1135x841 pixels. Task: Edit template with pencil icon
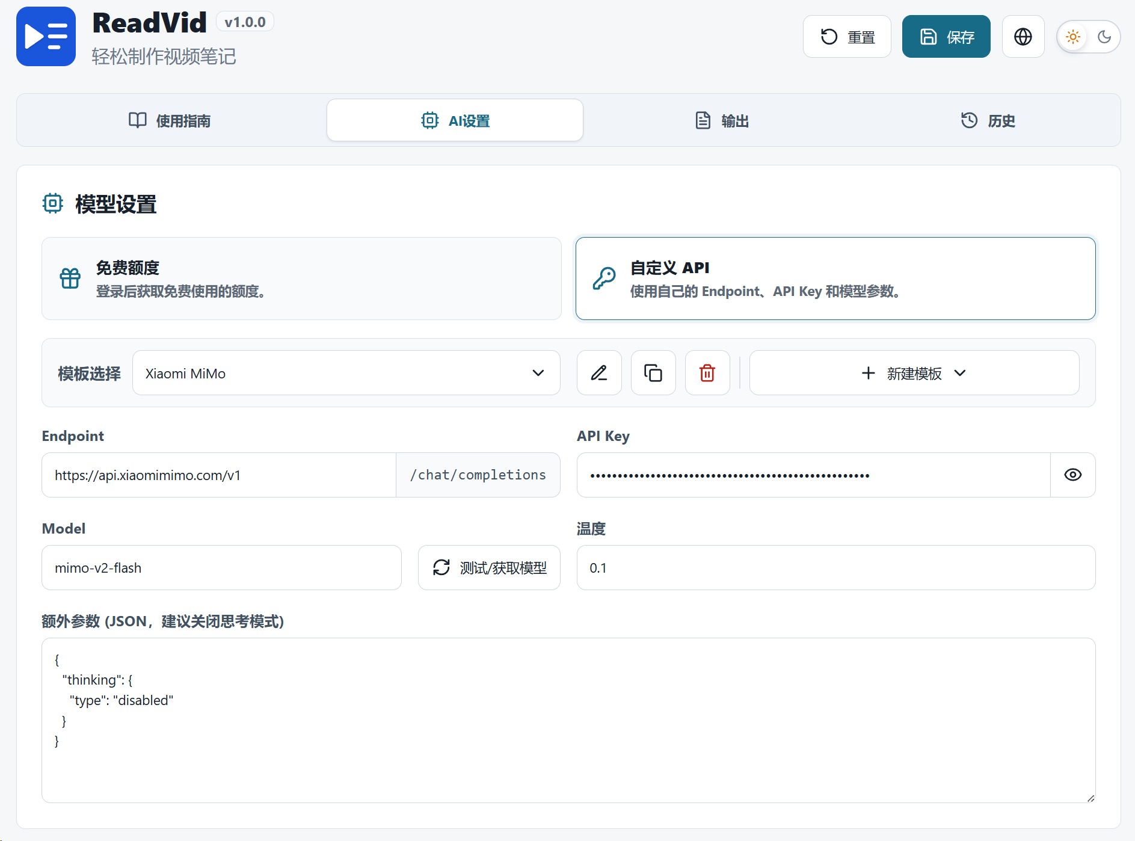click(x=599, y=373)
